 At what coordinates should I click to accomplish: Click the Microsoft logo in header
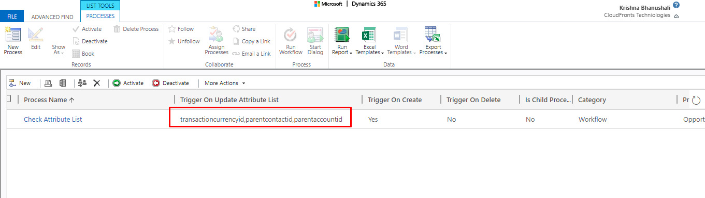(x=328, y=4)
